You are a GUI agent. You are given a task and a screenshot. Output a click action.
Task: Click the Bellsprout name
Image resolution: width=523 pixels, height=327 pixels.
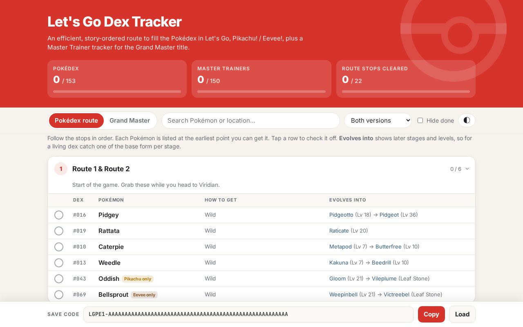tap(113, 295)
